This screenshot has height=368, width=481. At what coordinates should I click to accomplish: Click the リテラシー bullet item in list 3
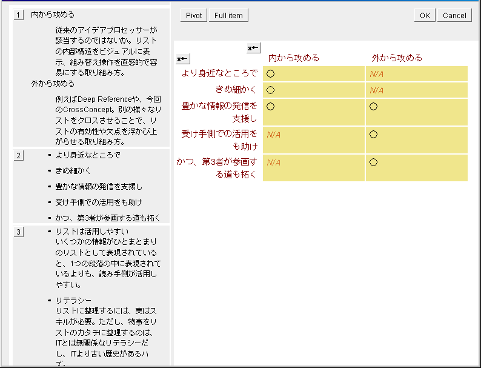[73, 301]
